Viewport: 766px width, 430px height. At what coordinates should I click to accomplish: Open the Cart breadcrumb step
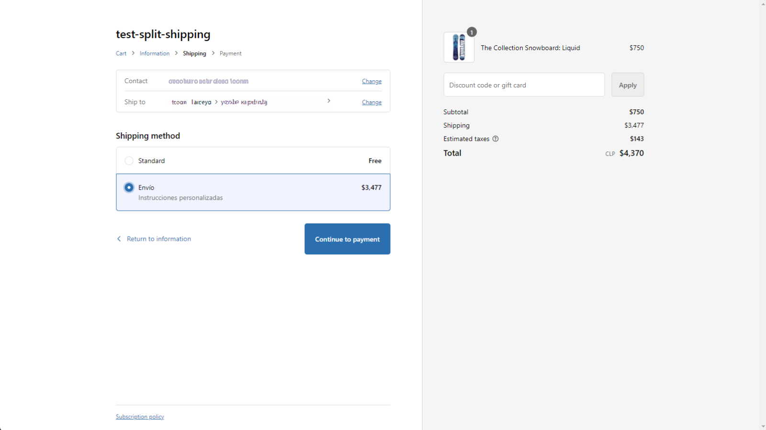[x=121, y=54]
